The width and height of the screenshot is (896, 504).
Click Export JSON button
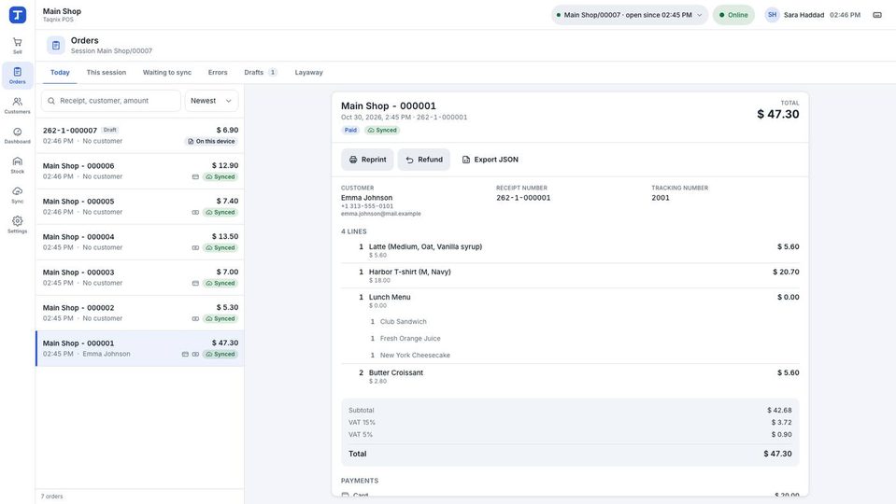tap(490, 160)
